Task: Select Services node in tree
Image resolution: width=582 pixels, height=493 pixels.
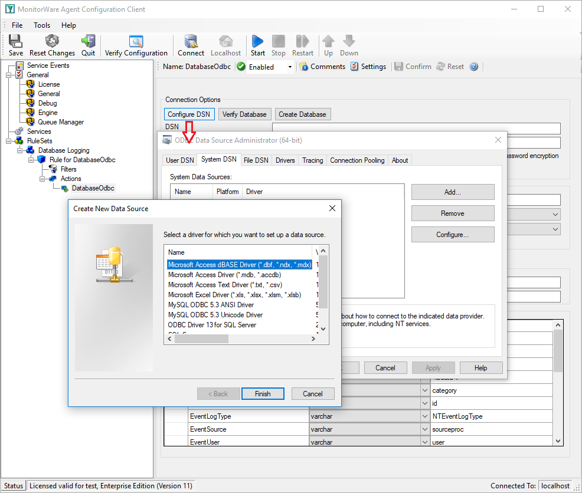Action: tap(39, 132)
